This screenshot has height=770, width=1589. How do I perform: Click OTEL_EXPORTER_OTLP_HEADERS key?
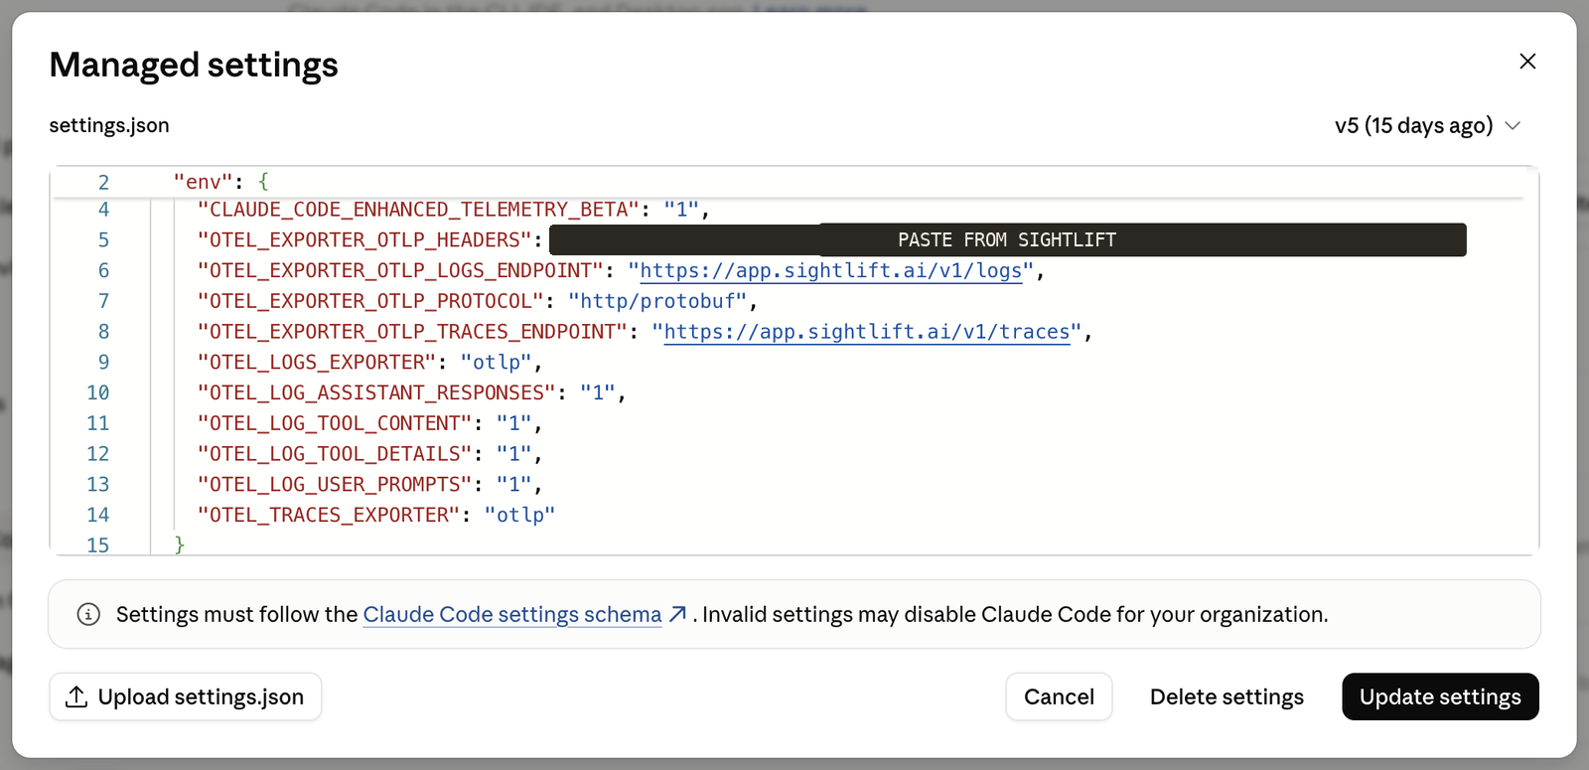click(364, 239)
